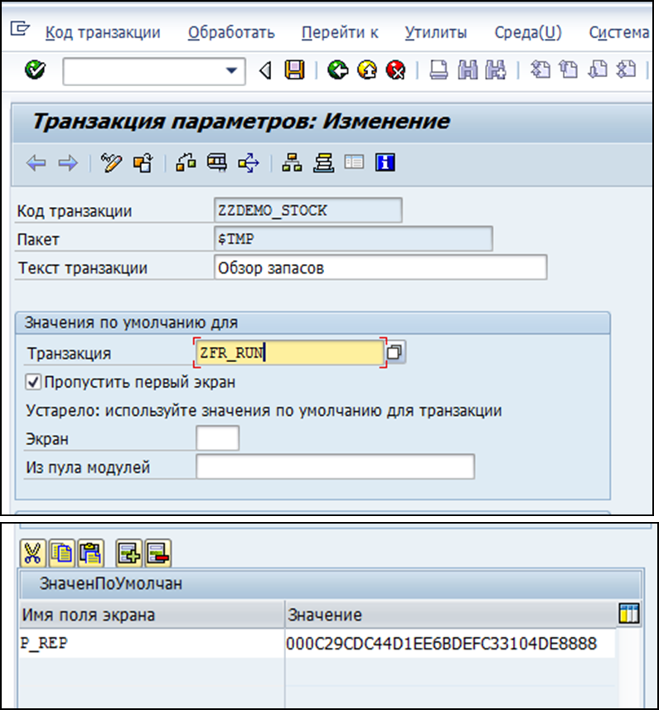Click the Find binoculars icon
The image size is (659, 710).
click(468, 70)
